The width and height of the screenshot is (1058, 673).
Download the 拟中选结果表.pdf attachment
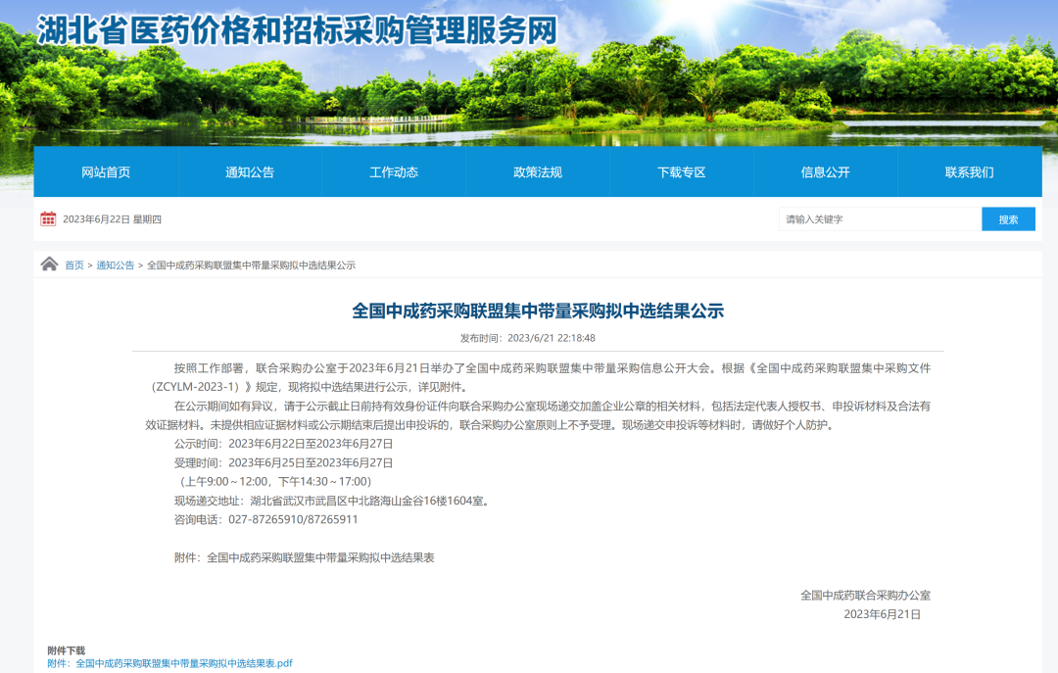click(x=170, y=663)
